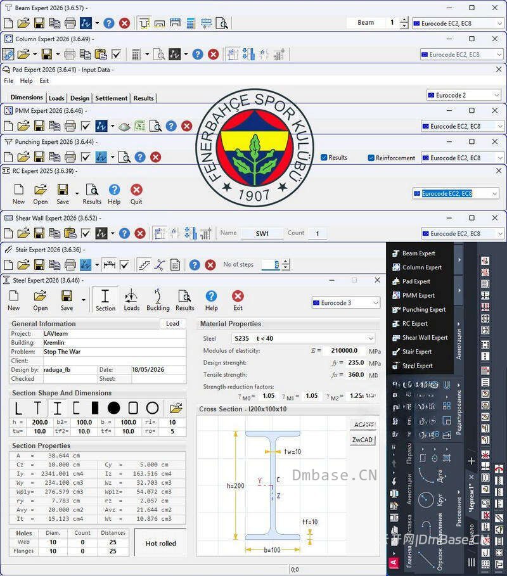The image size is (507, 576).
Task: Switch to Settlement tab in Pad Expert
Action: point(112,98)
